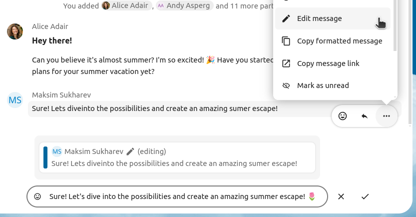This screenshot has height=217, width=416.
Task: Confirm the edited message with the checkmark
Action: pyautogui.click(x=365, y=196)
